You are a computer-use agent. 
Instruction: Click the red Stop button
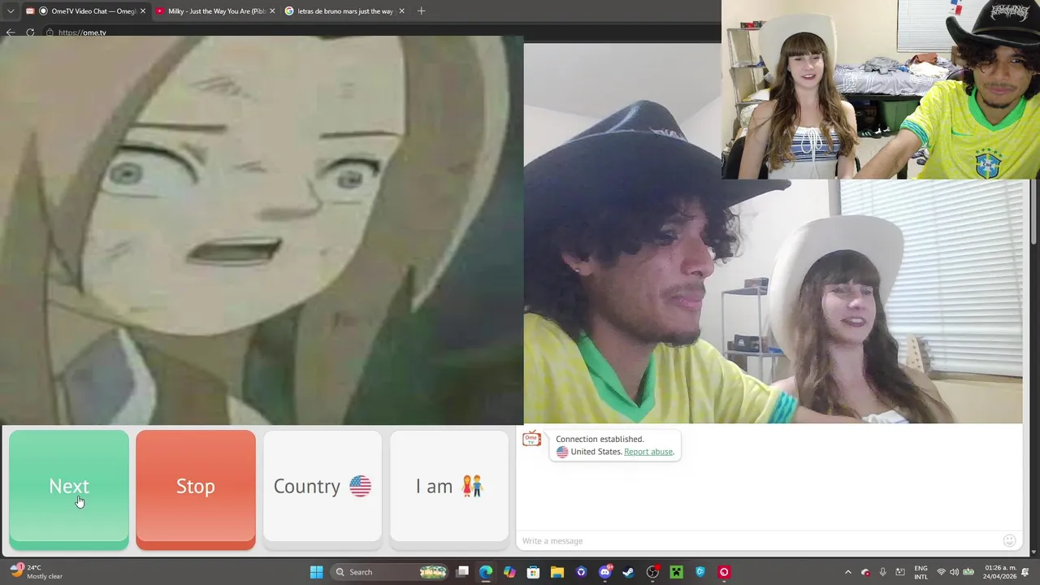click(196, 489)
